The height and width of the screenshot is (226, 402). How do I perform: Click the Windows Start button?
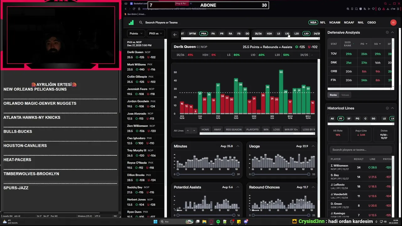pyautogui.click(x=155, y=222)
